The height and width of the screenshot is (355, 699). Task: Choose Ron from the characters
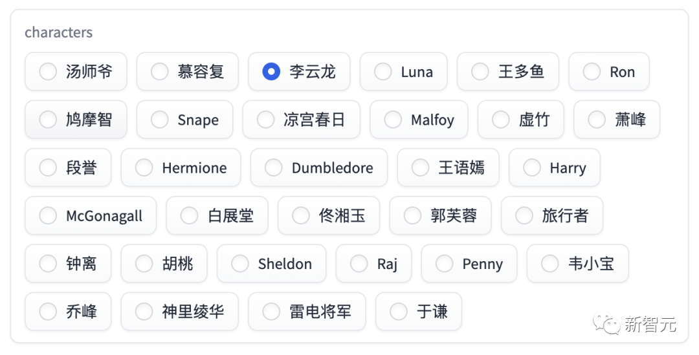point(609,71)
